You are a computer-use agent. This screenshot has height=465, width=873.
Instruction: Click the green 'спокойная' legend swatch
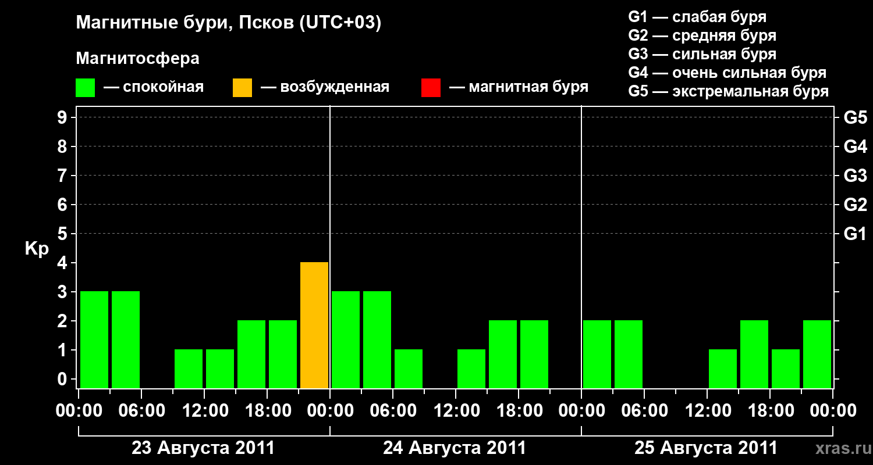click(86, 87)
